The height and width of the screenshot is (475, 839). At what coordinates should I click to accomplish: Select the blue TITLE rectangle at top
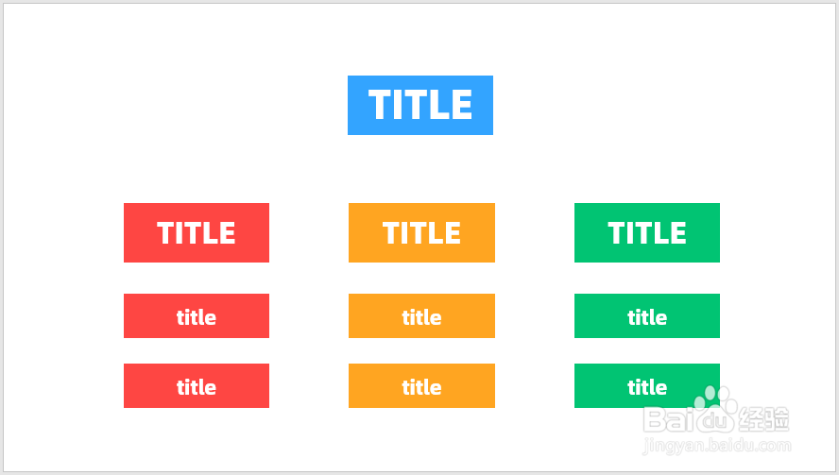(420, 106)
